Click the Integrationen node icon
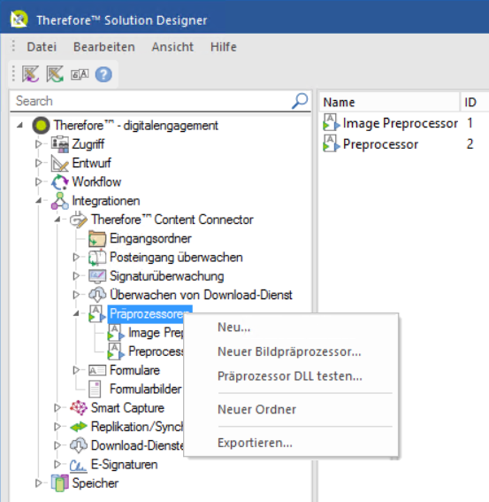Screen dimensions: 489x502 [60, 201]
